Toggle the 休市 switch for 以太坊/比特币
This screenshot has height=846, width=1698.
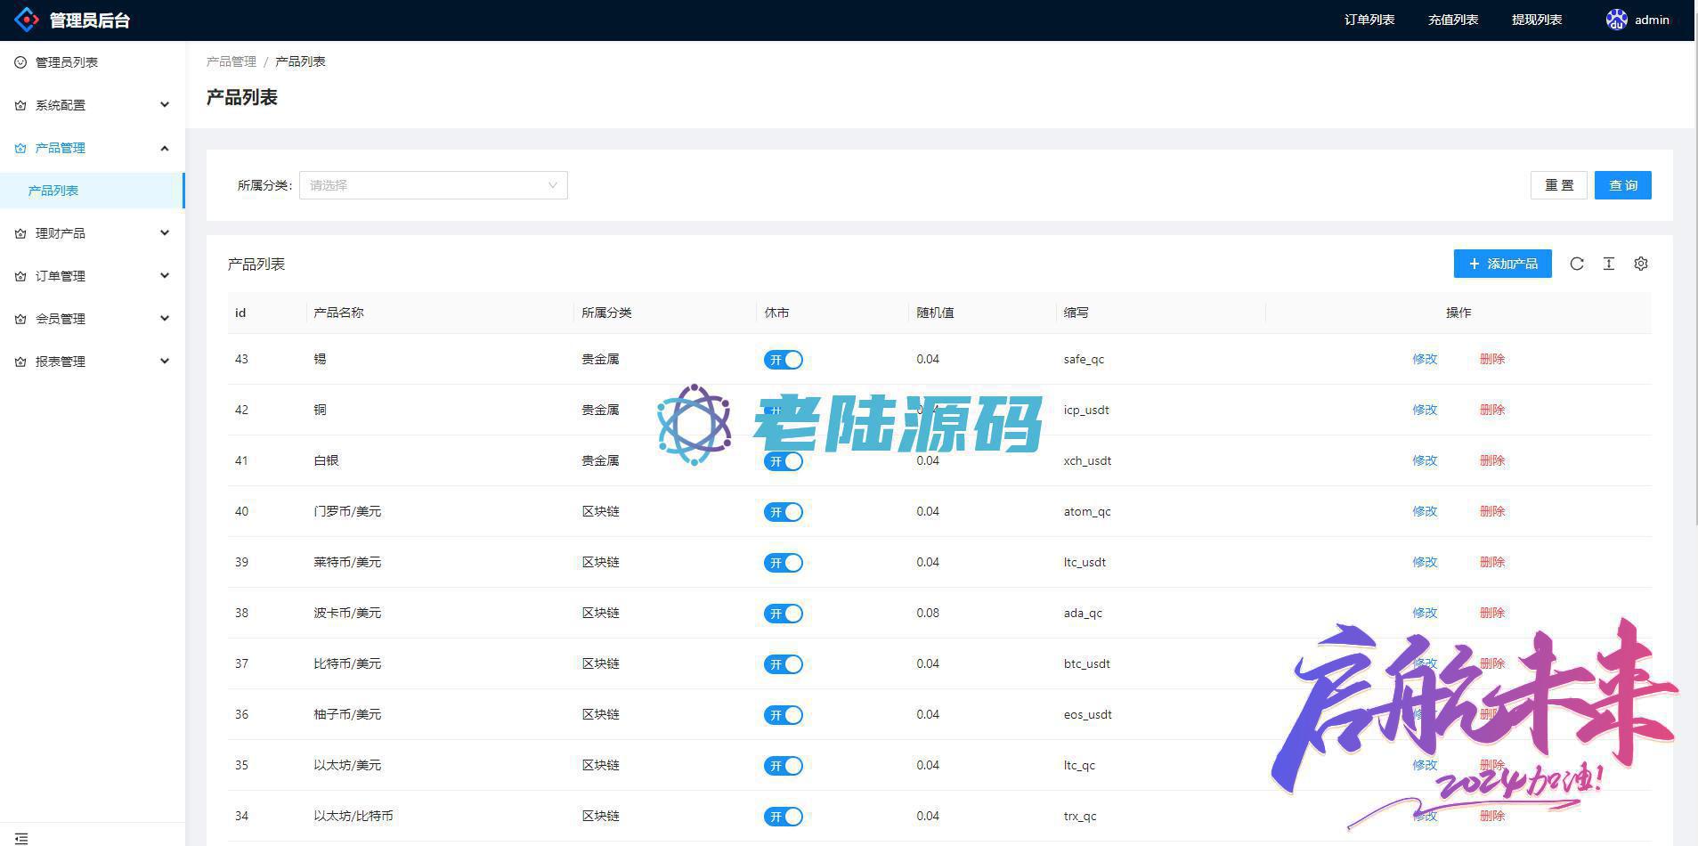tap(784, 817)
